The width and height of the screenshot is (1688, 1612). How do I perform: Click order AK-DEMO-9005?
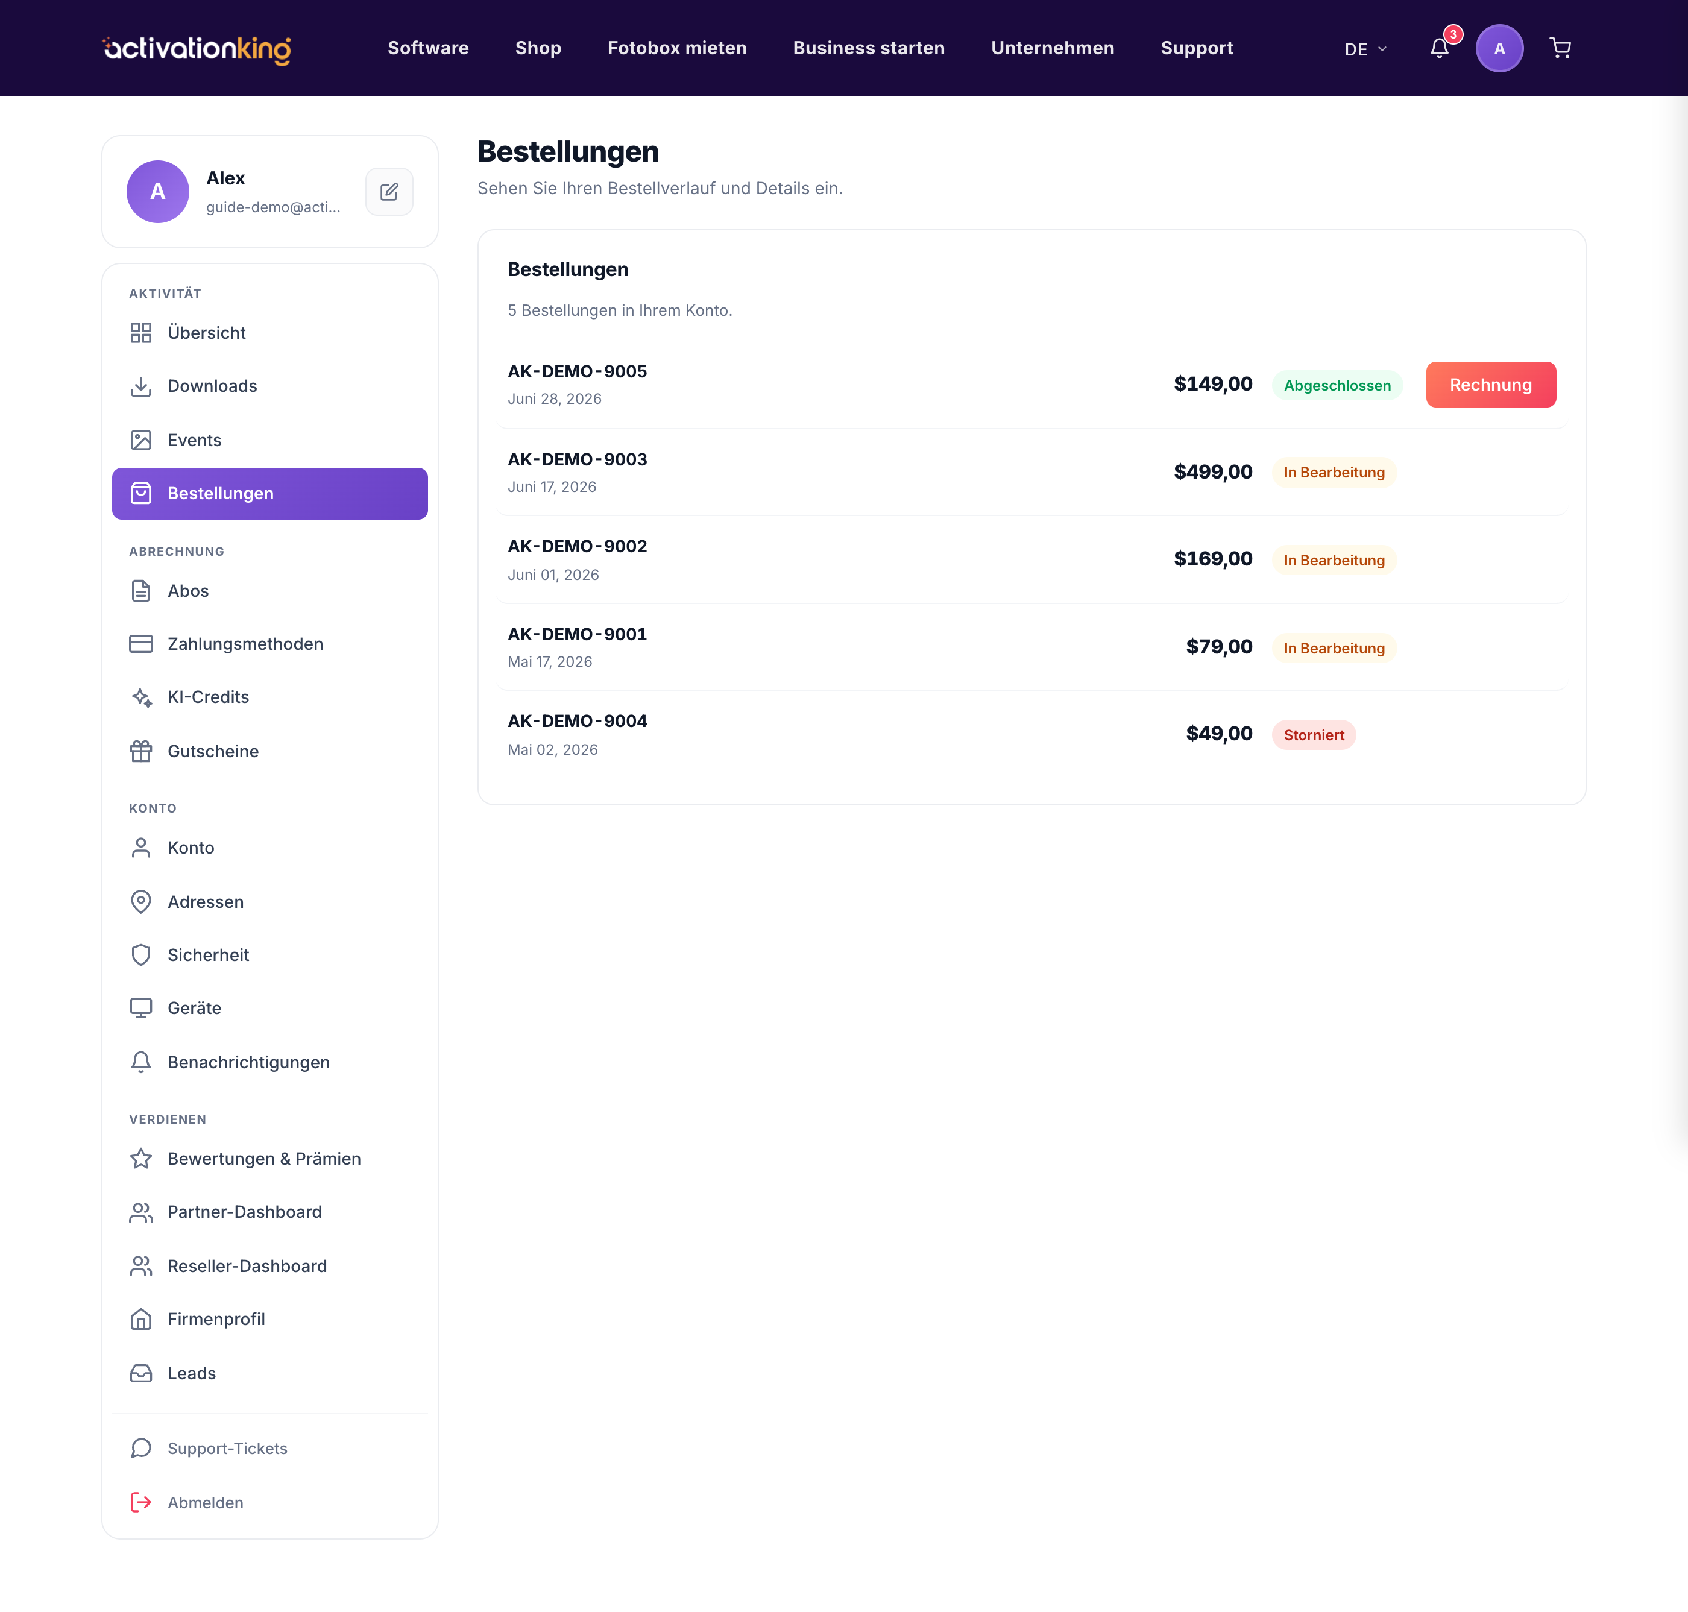point(577,371)
